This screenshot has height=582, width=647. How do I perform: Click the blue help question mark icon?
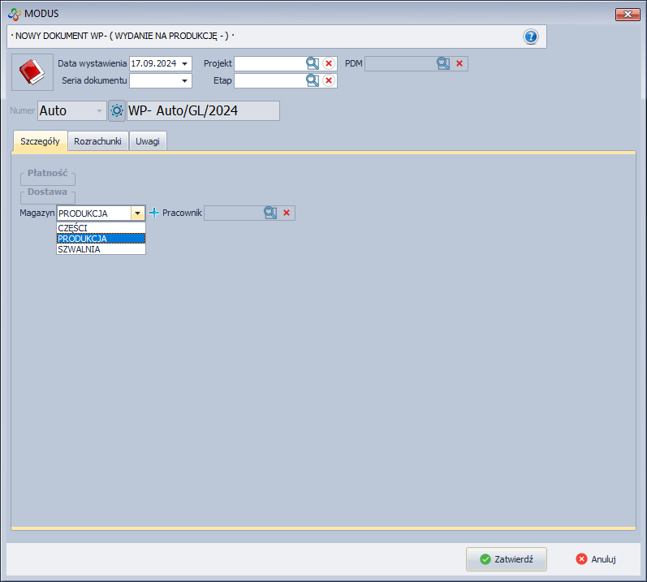point(531,37)
